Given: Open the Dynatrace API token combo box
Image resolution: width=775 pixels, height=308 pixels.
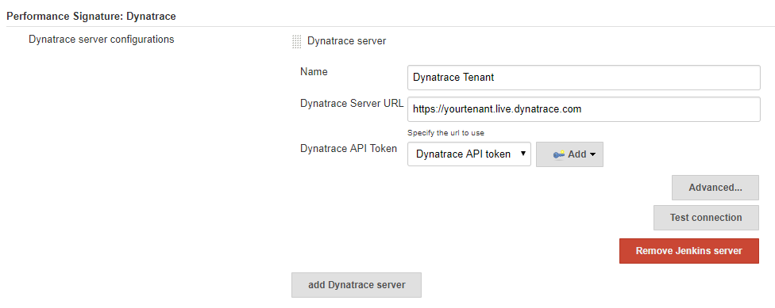Looking at the screenshot, I should tap(469, 154).
